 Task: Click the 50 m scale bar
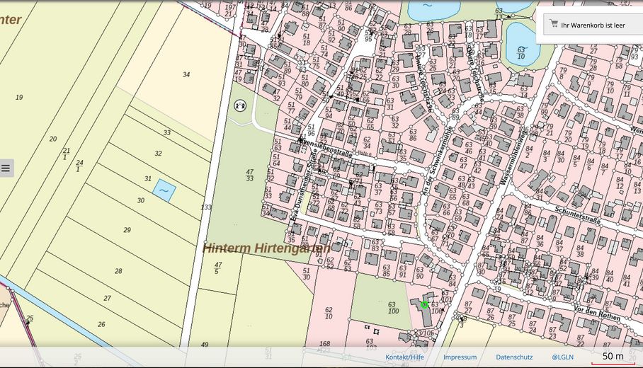pos(613,357)
